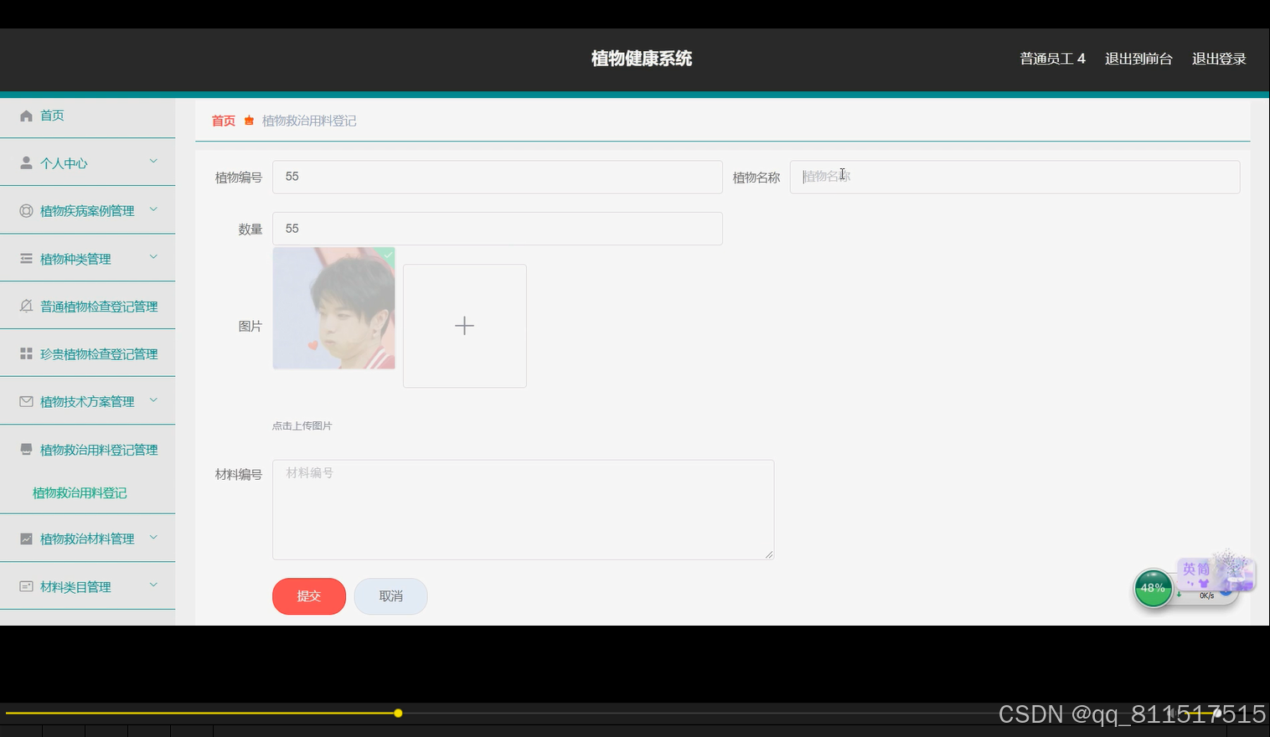Select the 植物救治用料登记管理 chat icon
The image size is (1270, 737).
point(26,449)
